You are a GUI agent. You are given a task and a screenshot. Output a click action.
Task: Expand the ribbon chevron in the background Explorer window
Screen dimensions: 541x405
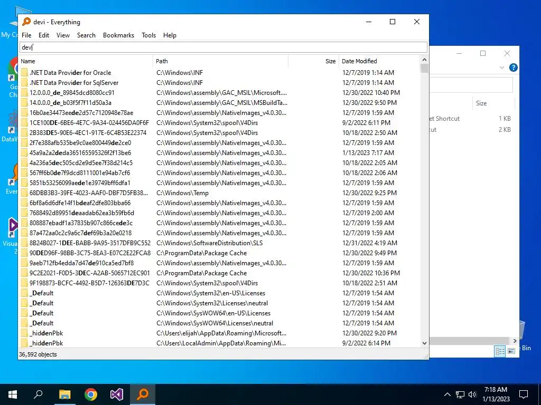[x=502, y=67]
